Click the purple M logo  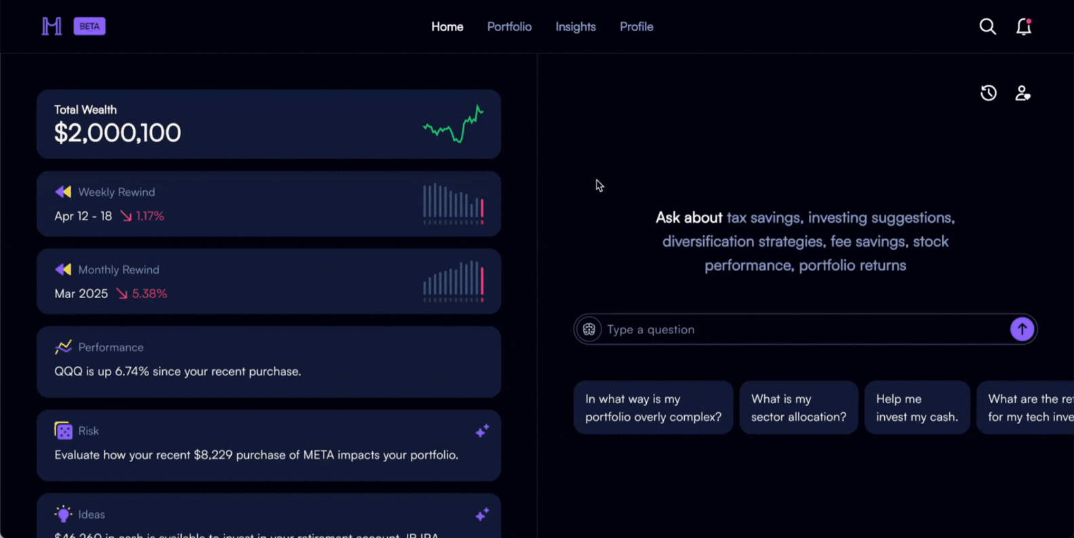coord(52,26)
